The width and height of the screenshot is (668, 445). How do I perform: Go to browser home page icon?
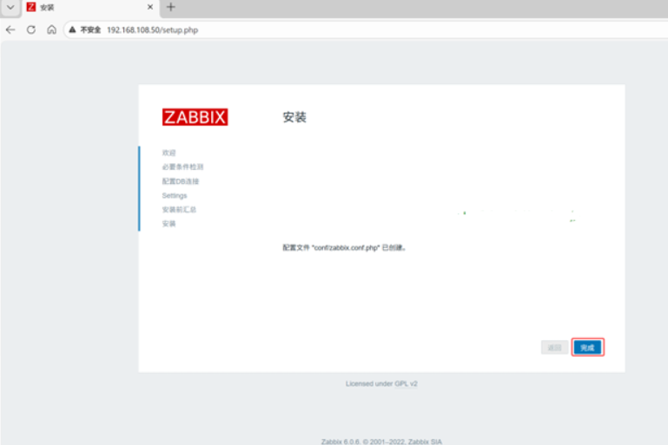(x=51, y=29)
